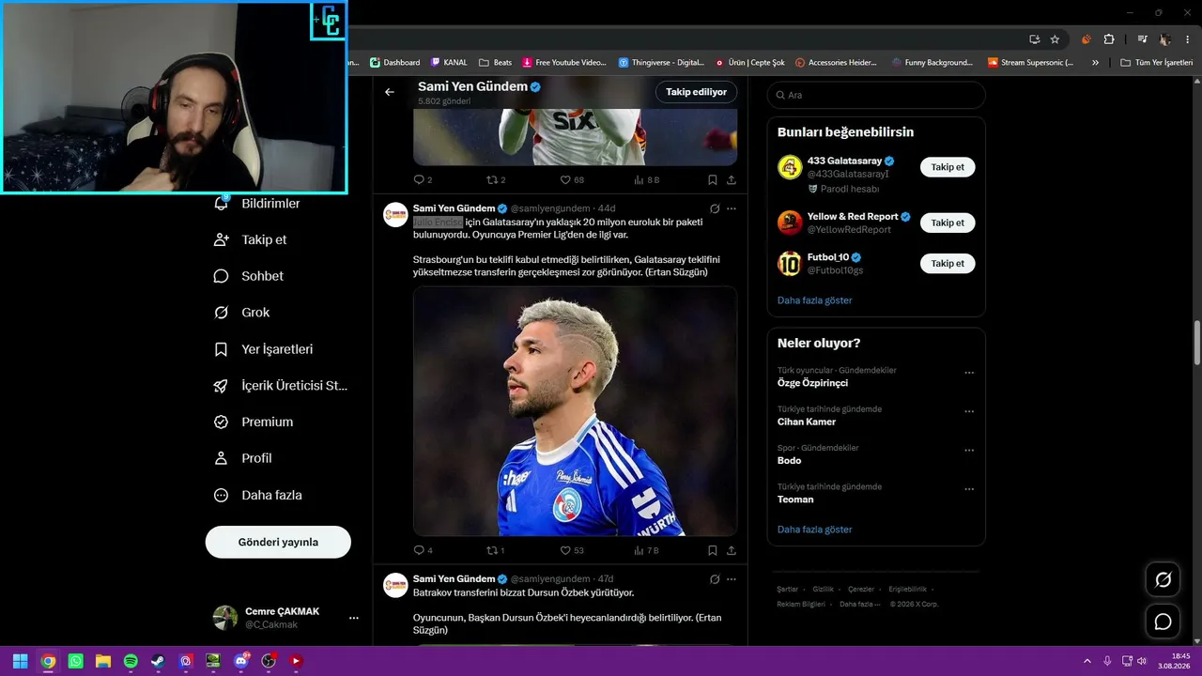The height and width of the screenshot is (676, 1202).
Task: View analytics of the post with 8 B views
Action: tap(647, 179)
